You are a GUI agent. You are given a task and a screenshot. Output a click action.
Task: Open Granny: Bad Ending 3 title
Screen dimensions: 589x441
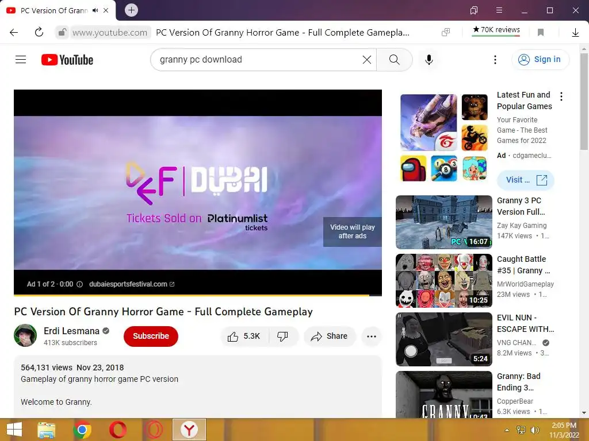(x=518, y=382)
